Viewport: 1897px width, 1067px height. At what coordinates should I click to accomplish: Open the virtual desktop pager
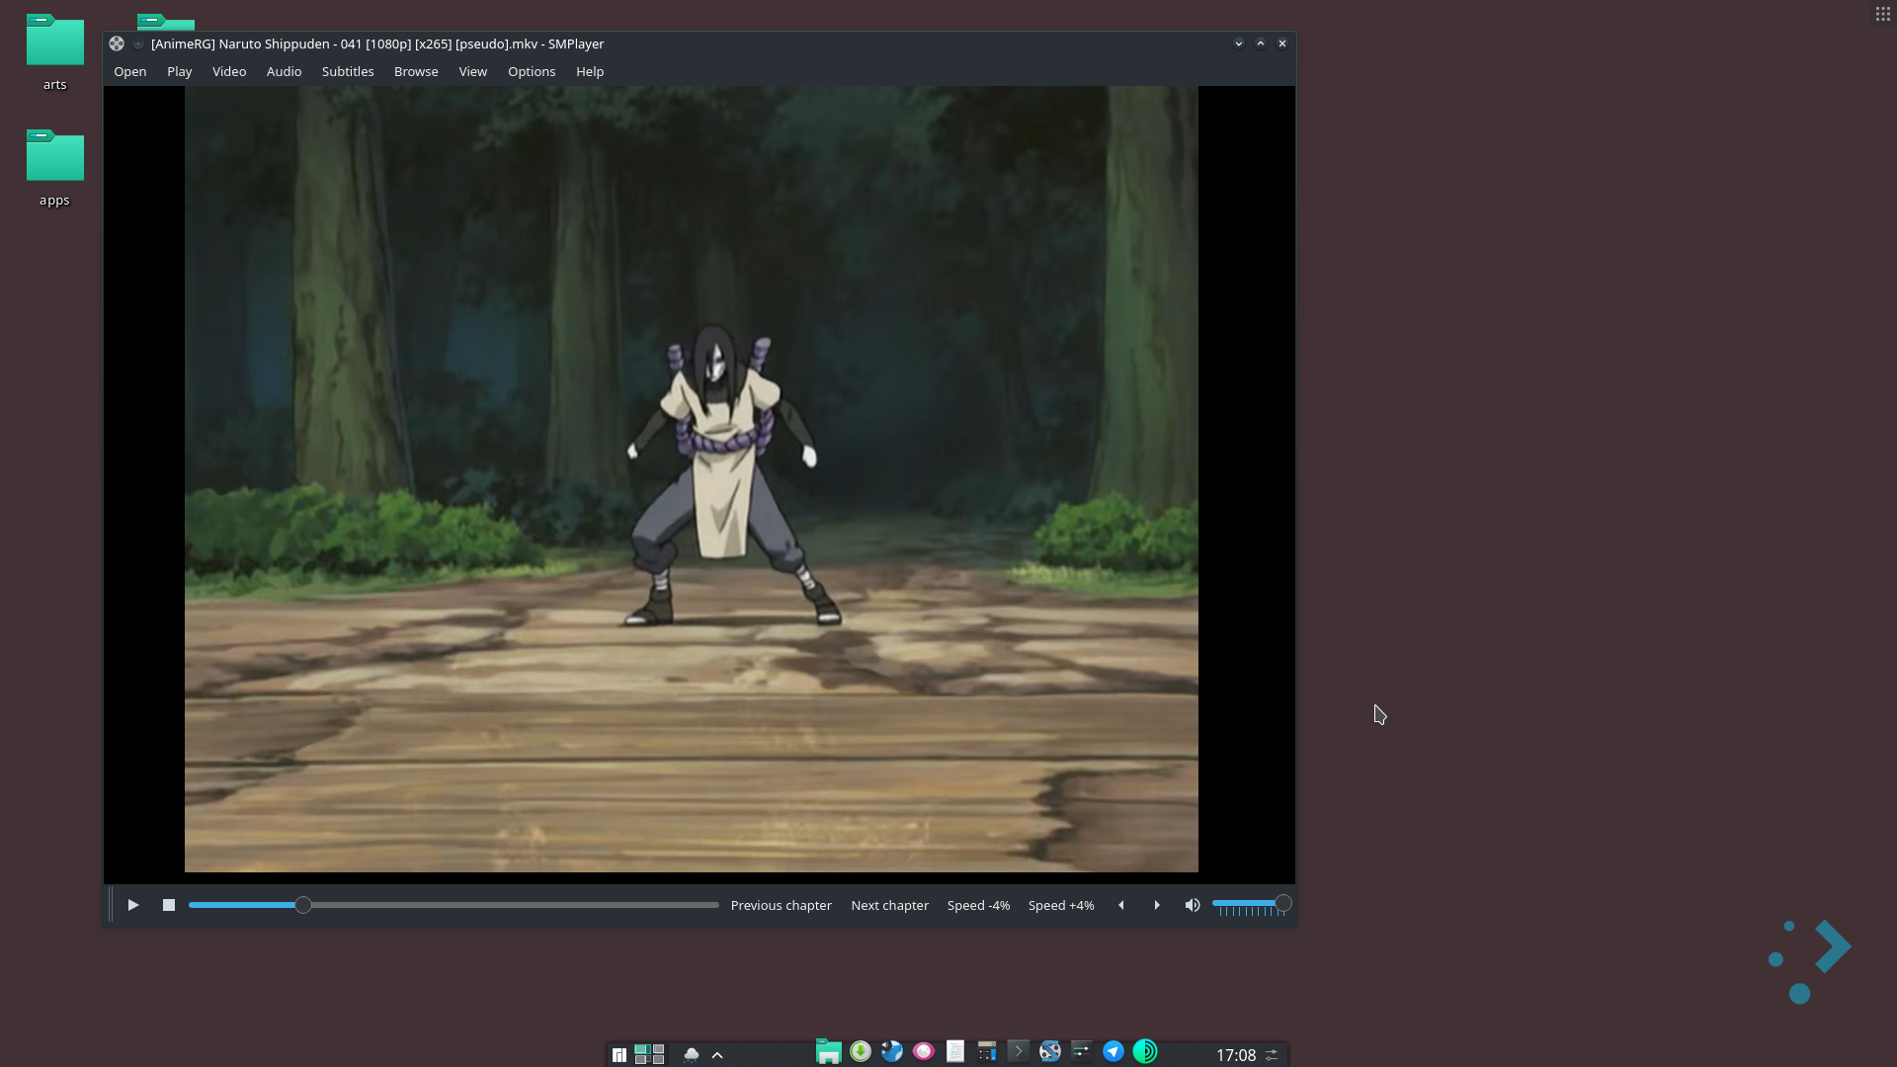pos(649,1054)
